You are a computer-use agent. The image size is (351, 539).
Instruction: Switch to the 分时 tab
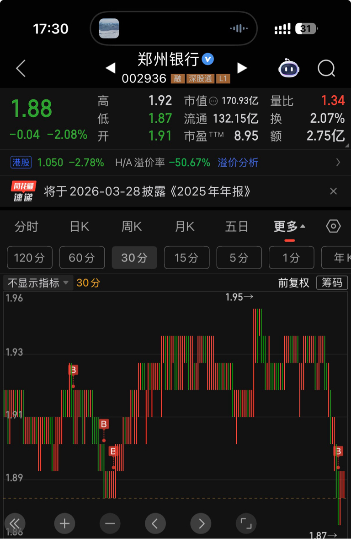click(26, 227)
